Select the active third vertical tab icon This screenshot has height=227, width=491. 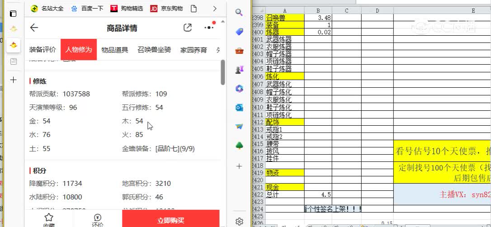(x=13, y=45)
